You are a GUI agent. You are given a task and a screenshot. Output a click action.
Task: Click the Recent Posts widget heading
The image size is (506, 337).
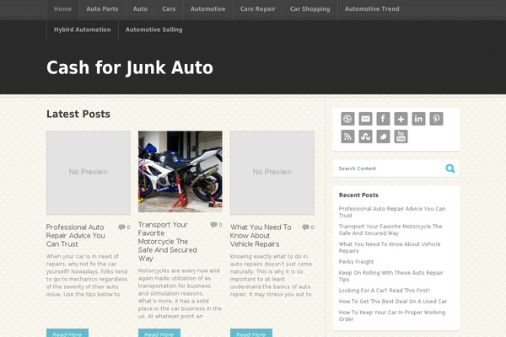[358, 195]
